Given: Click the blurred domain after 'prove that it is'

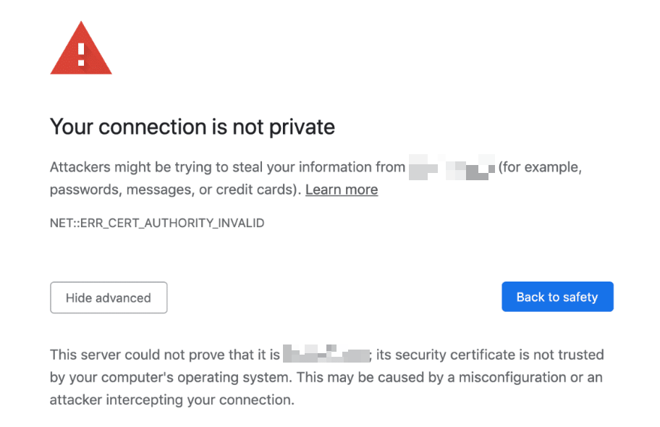Looking at the screenshot, I should 326,355.
